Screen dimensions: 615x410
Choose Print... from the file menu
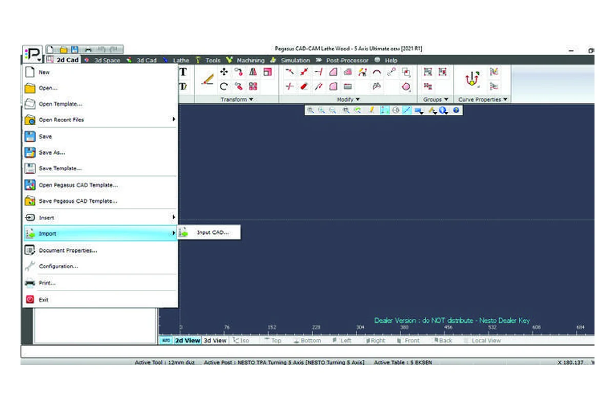[x=100, y=283]
